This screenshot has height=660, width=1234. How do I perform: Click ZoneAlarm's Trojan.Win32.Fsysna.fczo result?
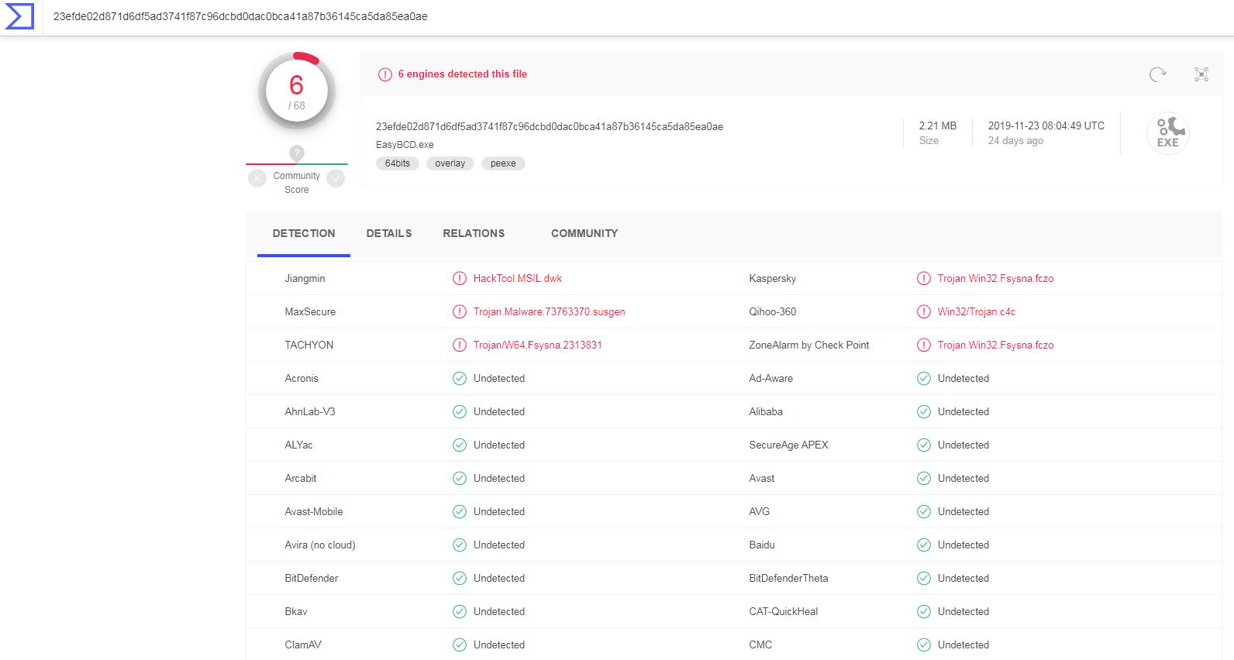[996, 345]
